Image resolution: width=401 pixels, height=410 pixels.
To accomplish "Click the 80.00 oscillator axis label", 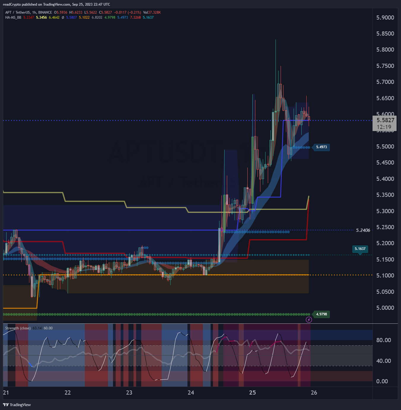I will pos(384,340).
